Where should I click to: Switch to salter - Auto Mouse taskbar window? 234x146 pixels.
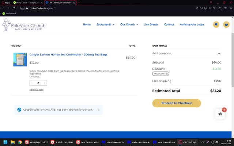point(164,142)
